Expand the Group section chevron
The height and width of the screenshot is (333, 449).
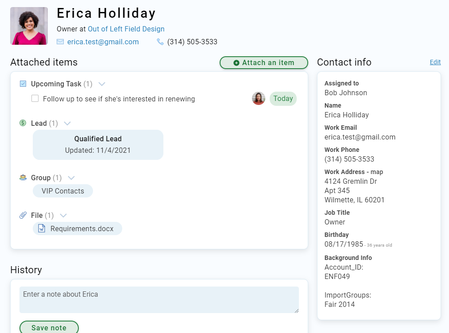71,178
